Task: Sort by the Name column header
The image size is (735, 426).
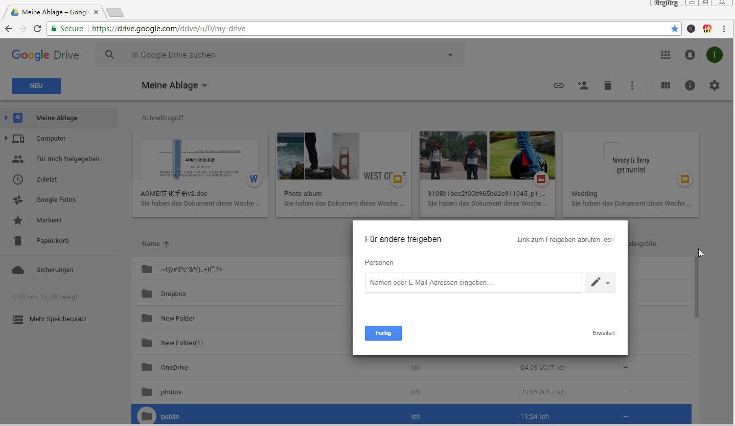Action: tap(151, 244)
